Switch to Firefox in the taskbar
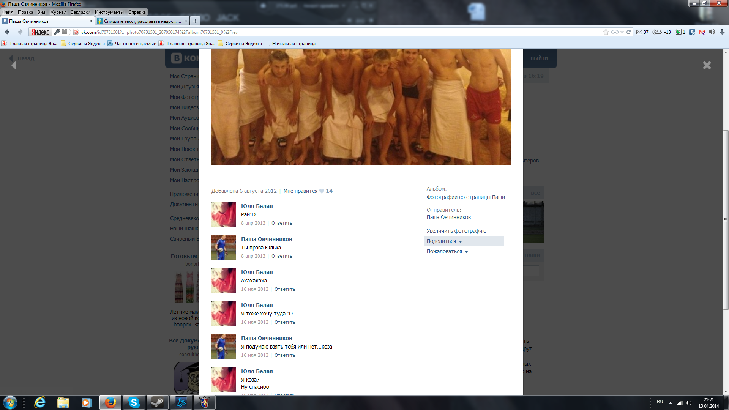Screen dimensions: 729x410 tap(110, 402)
